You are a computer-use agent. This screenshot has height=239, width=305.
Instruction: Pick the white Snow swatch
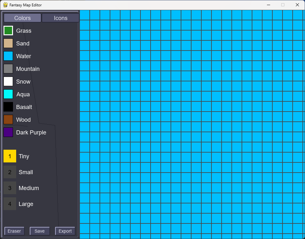click(x=8, y=81)
